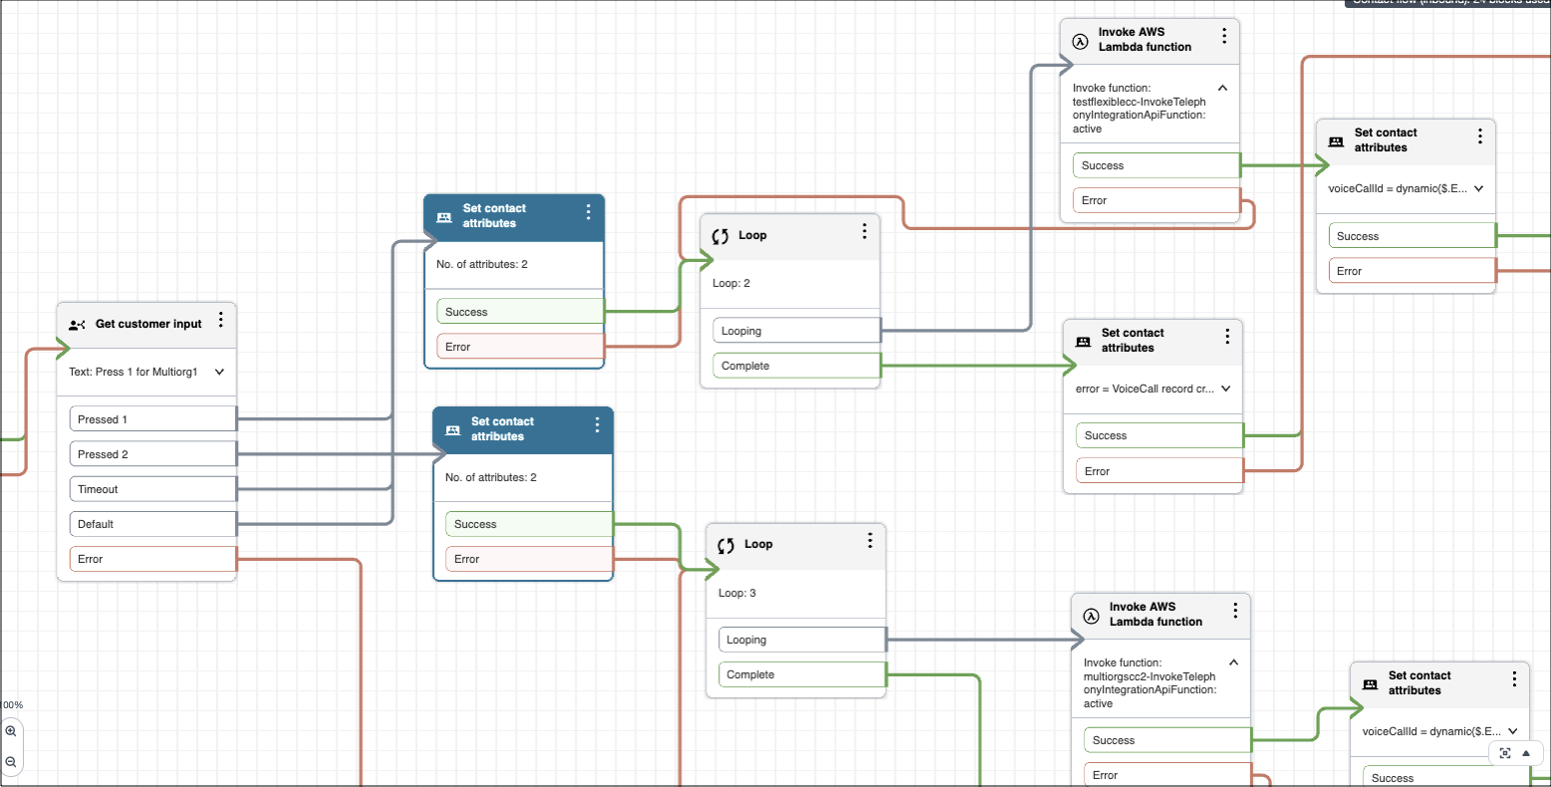This screenshot has width=1551, height=787.
Task: Click the 'Loop: 2' text
Action: pos(731,284)
